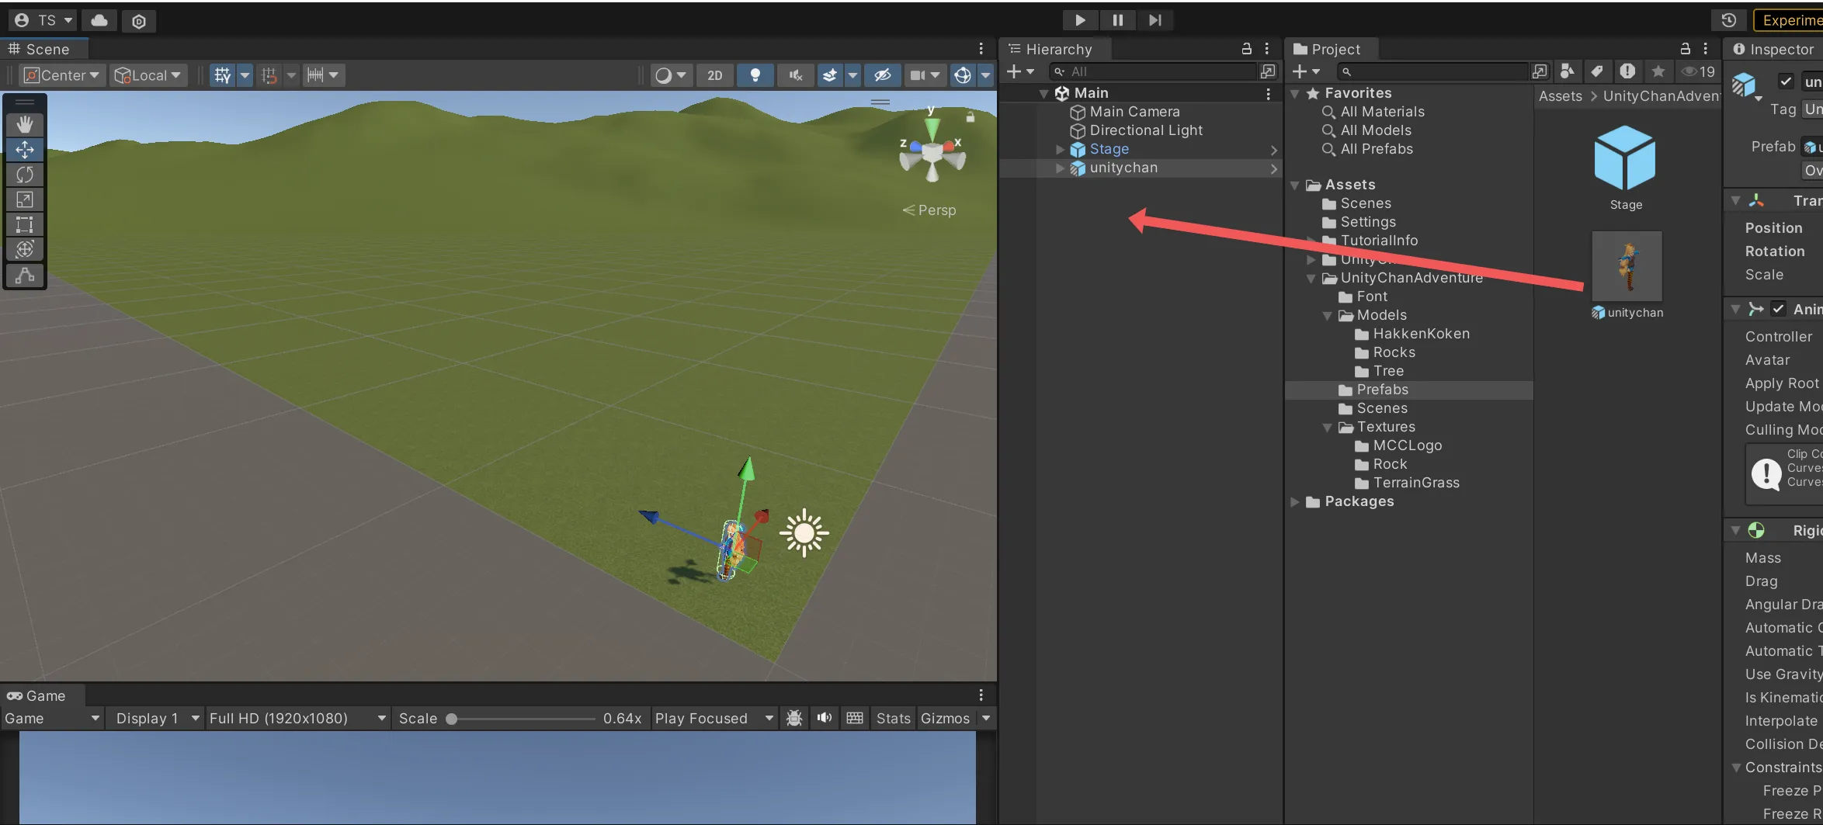Select the Rect transform tool

pyautogui.click(x=25, y=224)
